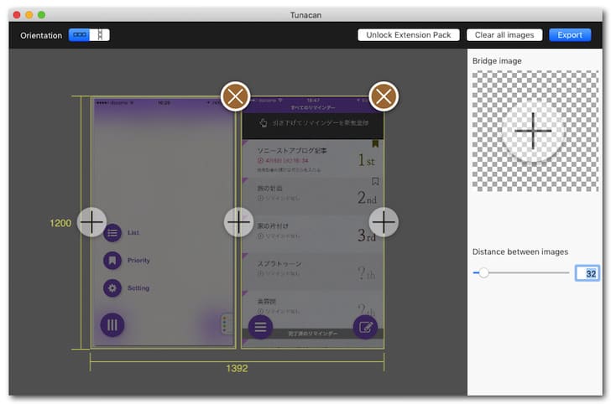Click Unlock Extension Pack button
611x404 pixels.
[x=409, y=35]
